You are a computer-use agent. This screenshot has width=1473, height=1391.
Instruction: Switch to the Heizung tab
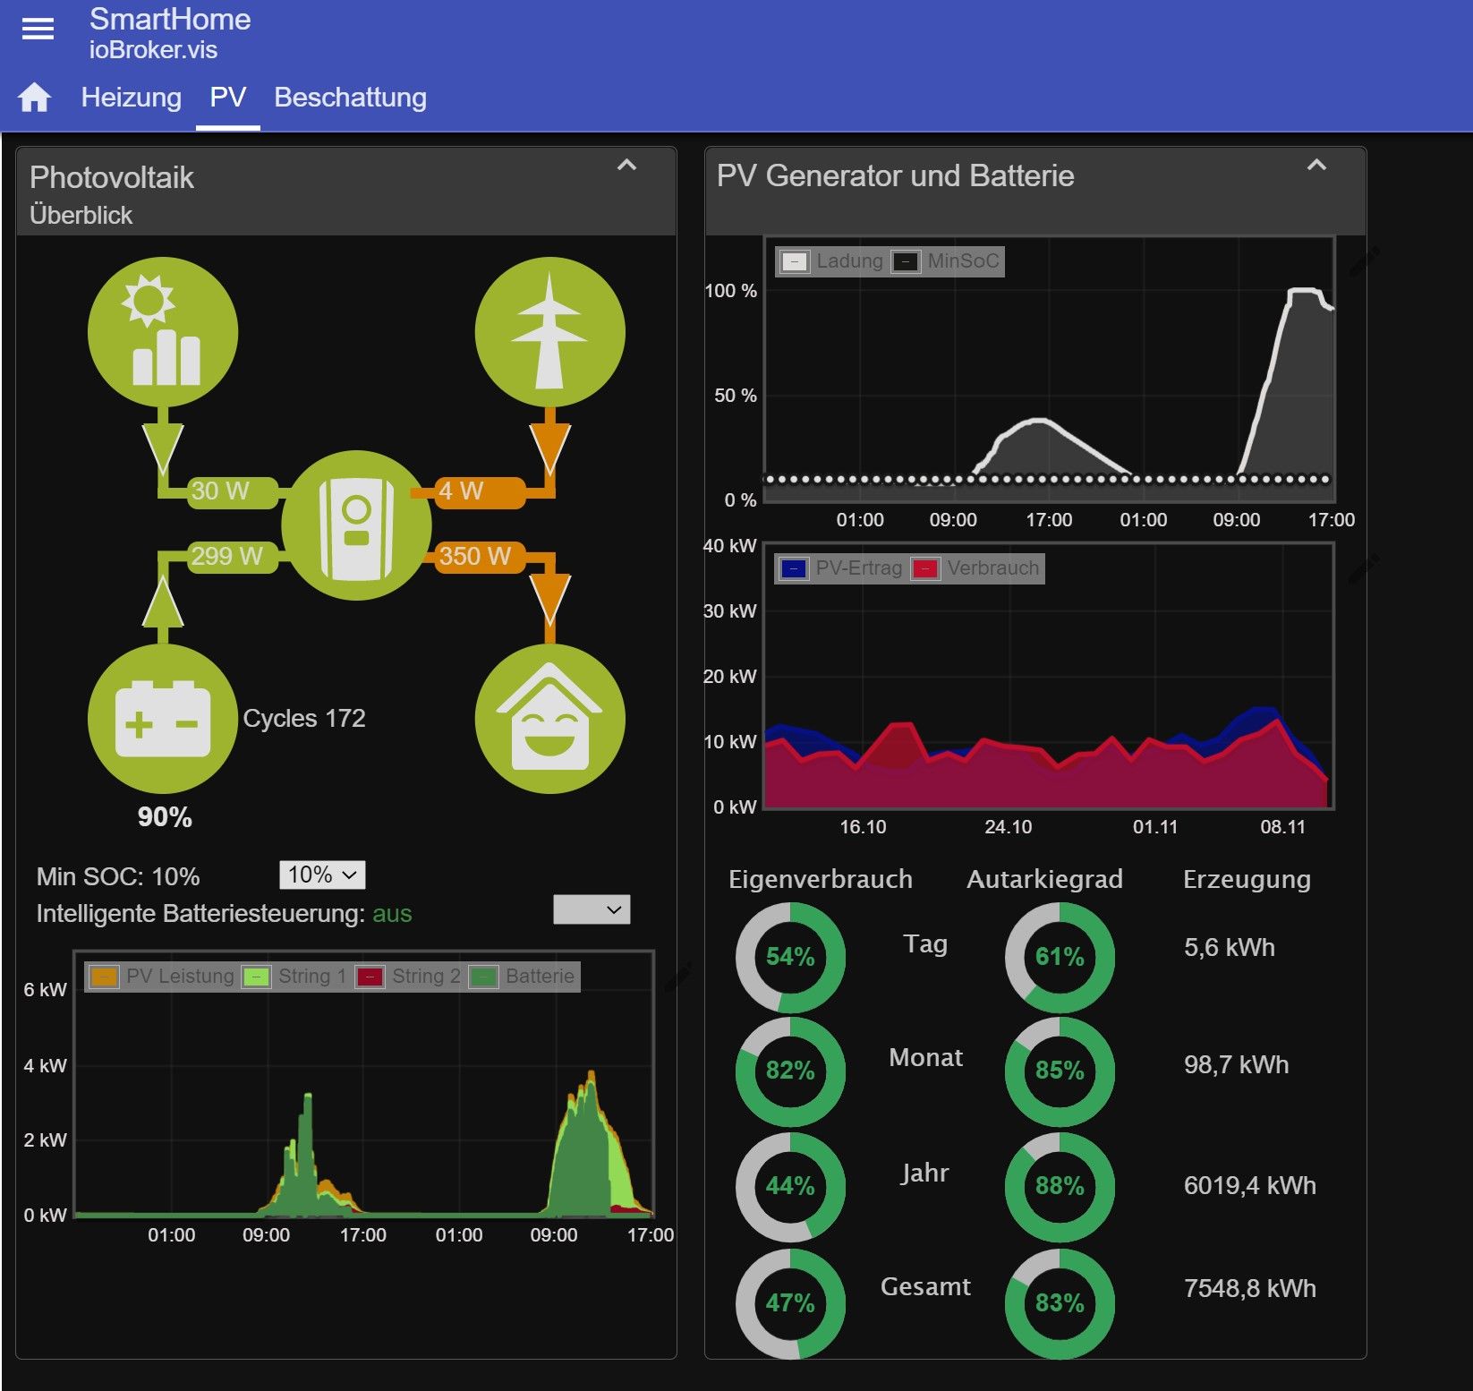(132, 97)
